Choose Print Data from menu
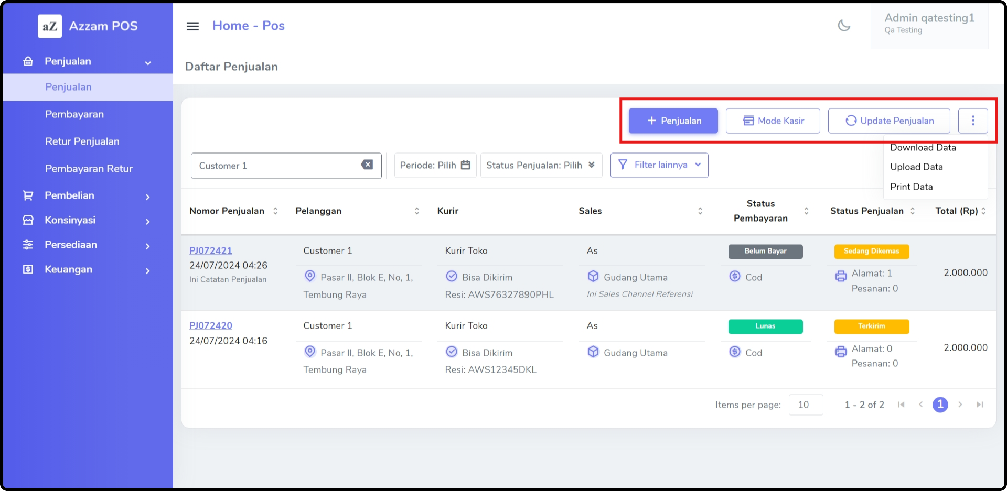Image resolution: width=1007 pixels, height=491 pixels. click(x=911, y=187)
